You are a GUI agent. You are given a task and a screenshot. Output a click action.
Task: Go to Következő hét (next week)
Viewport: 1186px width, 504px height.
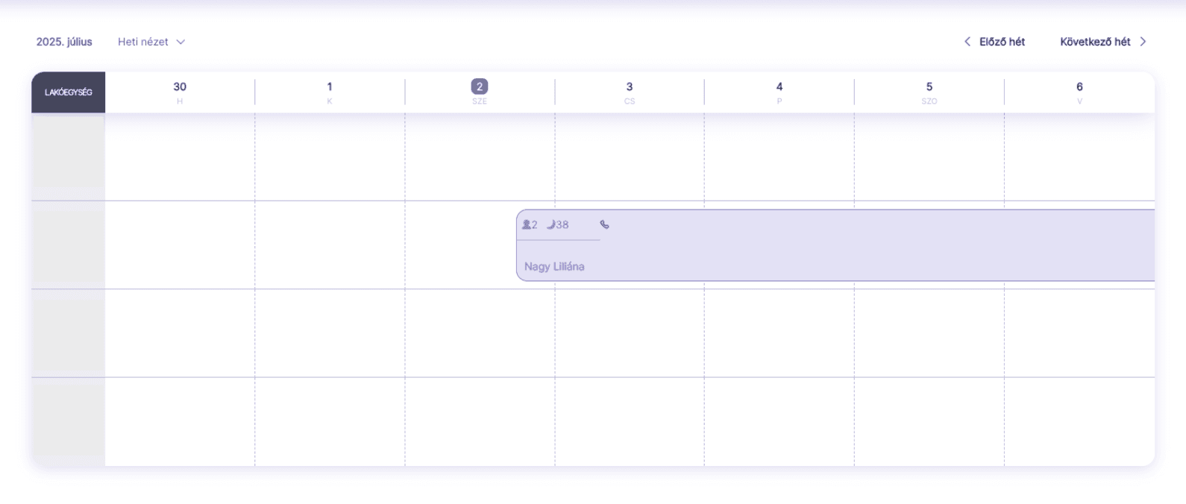click(1103, 42)
